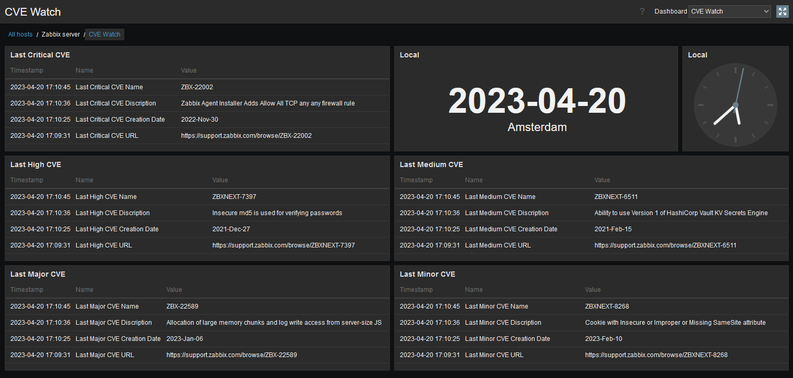Click Last Major CVE widget title
The width and height of the screenshot is (793, 378).
pos(38,274)
